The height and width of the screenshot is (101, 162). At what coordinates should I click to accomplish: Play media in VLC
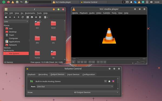click(x=73, y=62)
